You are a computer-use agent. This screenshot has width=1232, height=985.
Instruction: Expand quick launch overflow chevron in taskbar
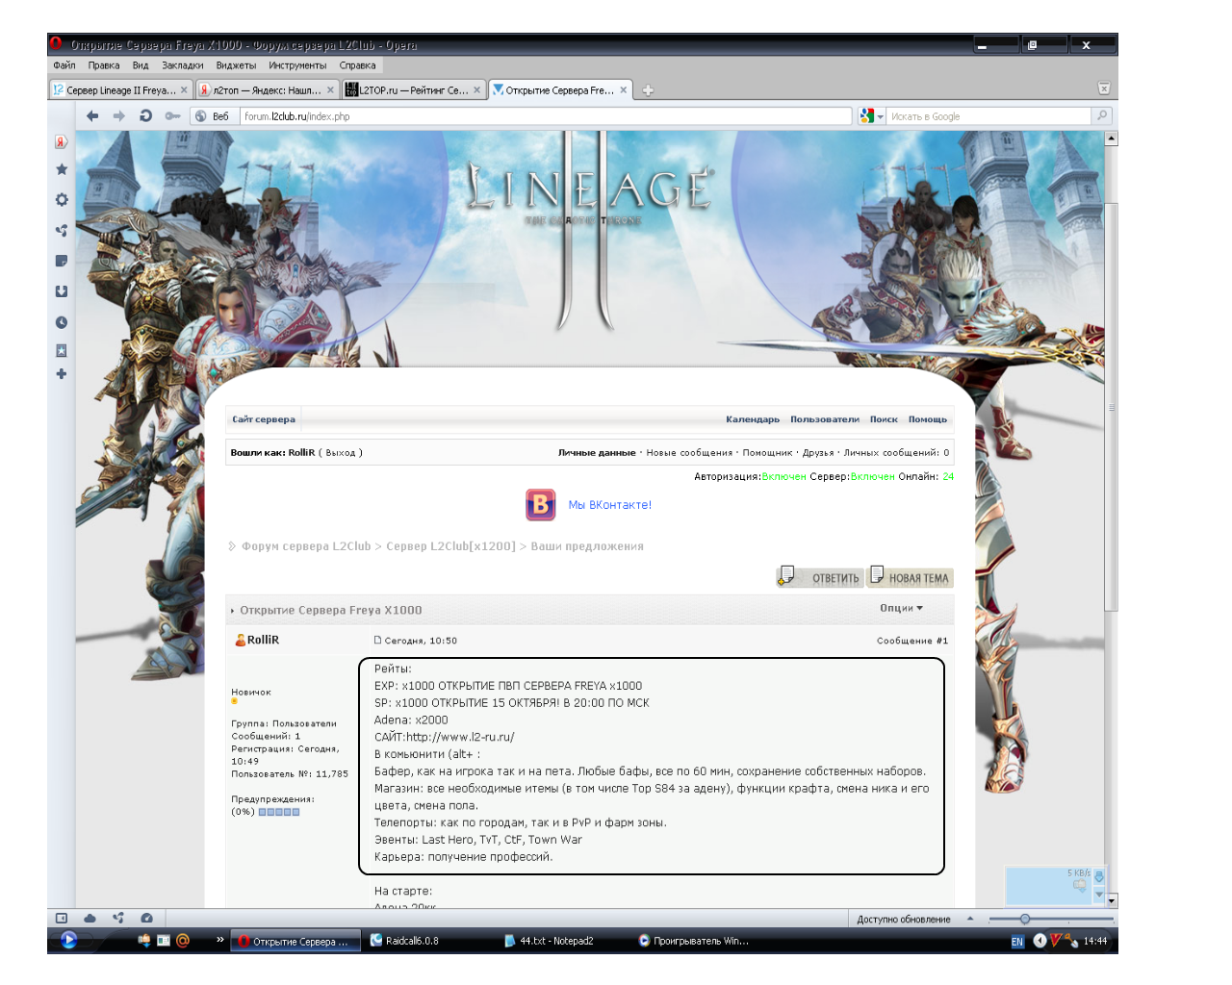[219, 940]
